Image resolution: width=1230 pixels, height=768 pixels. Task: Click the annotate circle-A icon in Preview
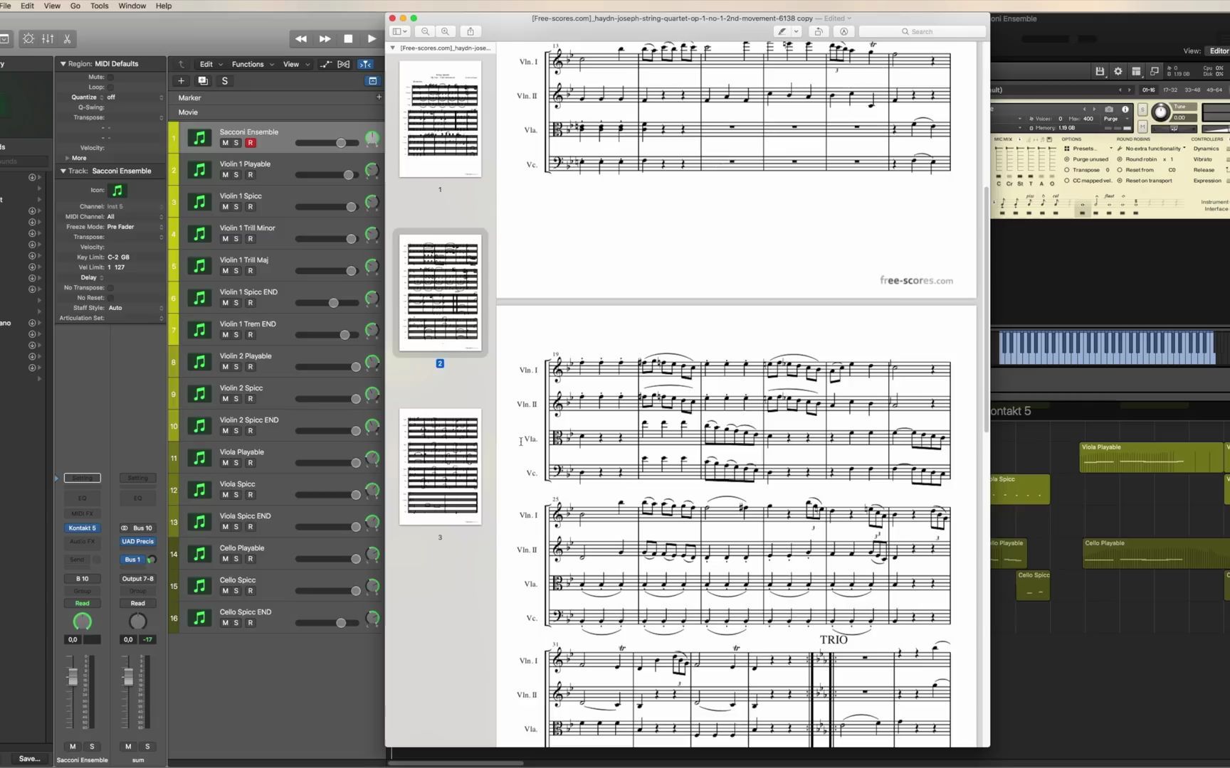[843, 31]
